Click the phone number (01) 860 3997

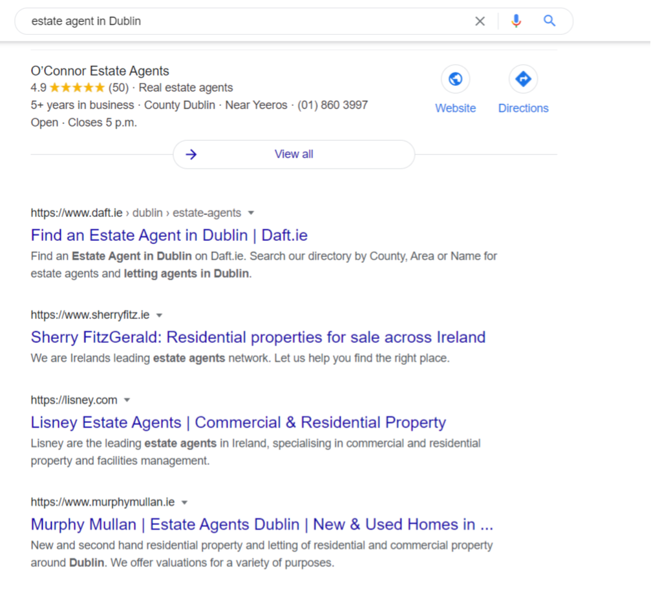point(332,105)
